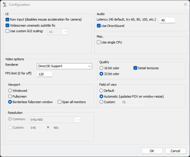Select Default field of view
The image size is (190, 157).
(x=102, y=91)
